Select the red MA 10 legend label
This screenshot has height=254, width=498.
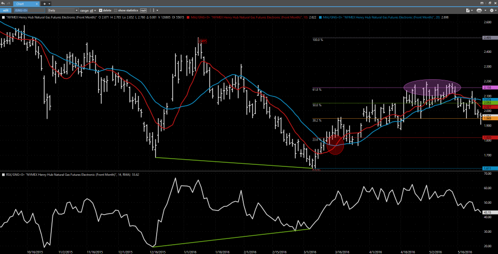coord(249,17)
